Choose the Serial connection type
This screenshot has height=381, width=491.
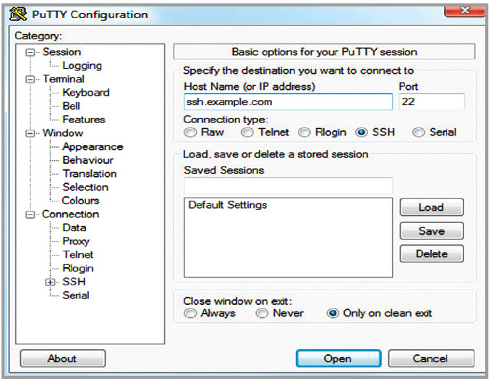point(419,133)
